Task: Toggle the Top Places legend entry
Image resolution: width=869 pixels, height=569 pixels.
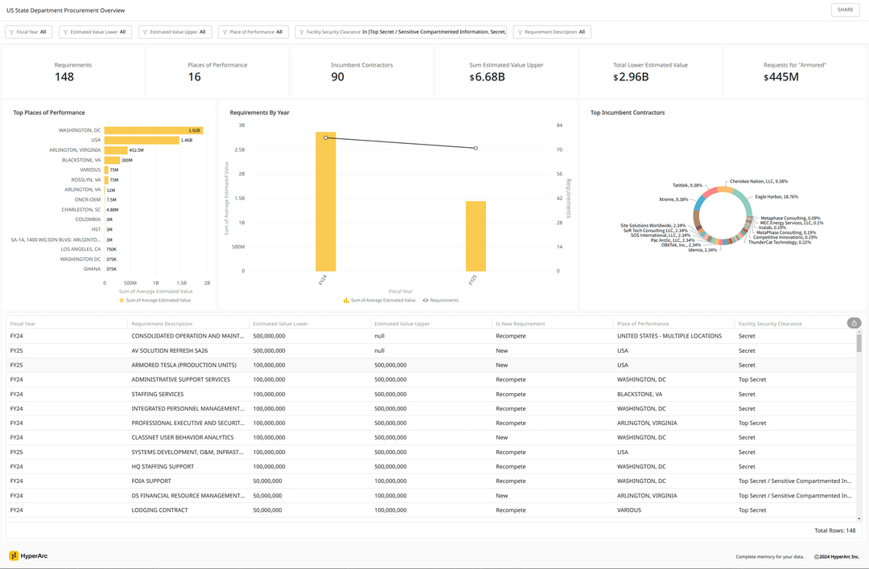Action: pos(155,300)
